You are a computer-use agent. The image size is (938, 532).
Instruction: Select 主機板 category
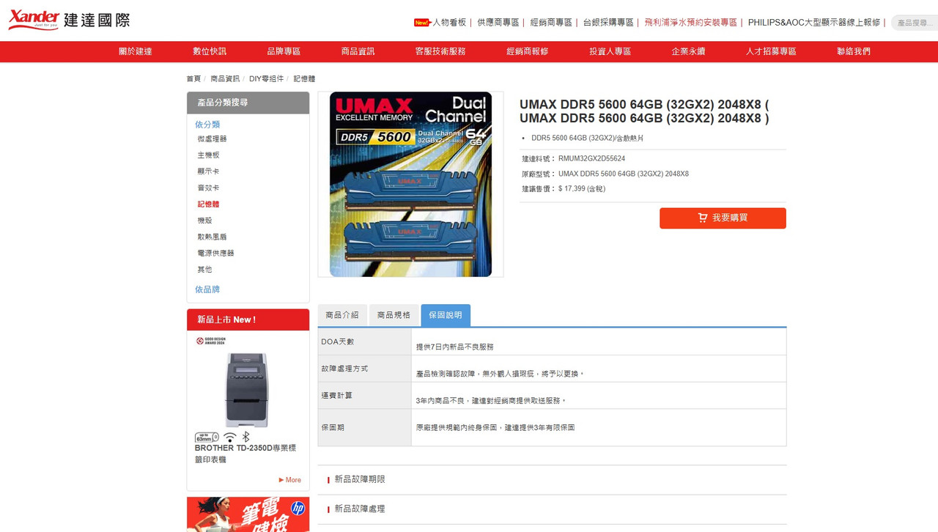pos(208,155)
